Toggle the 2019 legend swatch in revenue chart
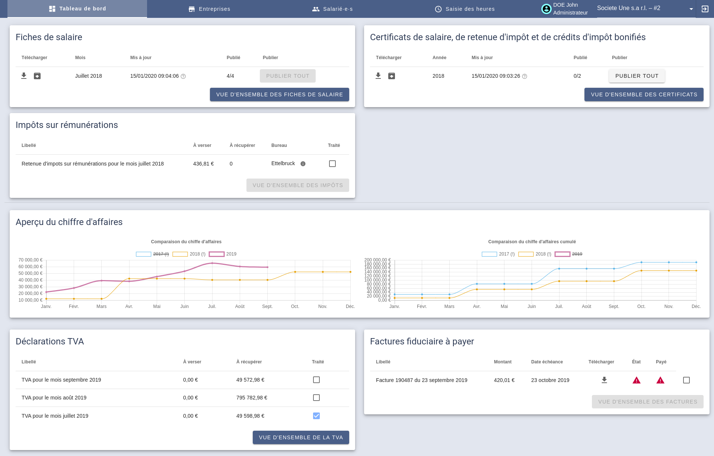This screenshot has width=714, height=456. point(217,254)
